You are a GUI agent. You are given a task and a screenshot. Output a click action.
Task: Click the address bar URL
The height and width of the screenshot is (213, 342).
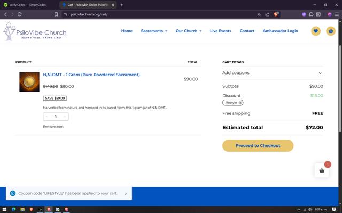click(x=89, y=14)
